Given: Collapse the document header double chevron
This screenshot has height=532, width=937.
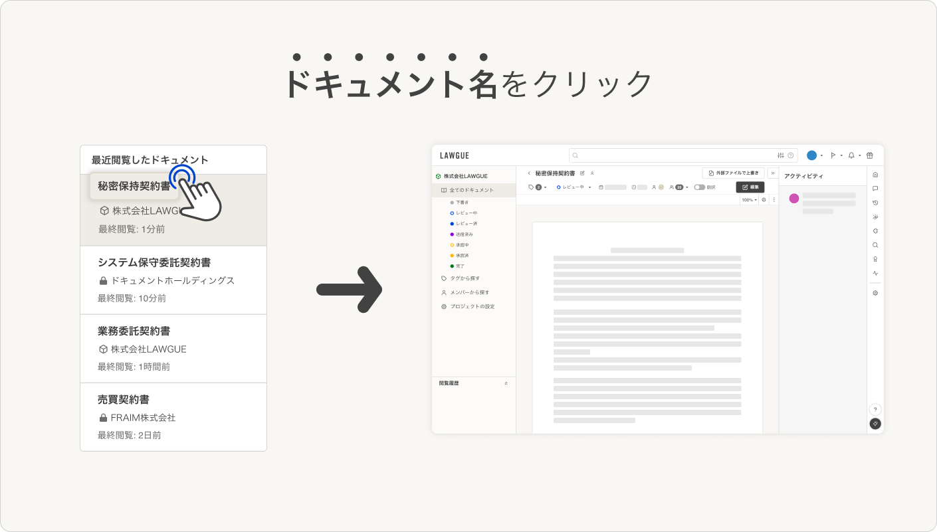Looking at the screenshot, I should click(592, 173).
